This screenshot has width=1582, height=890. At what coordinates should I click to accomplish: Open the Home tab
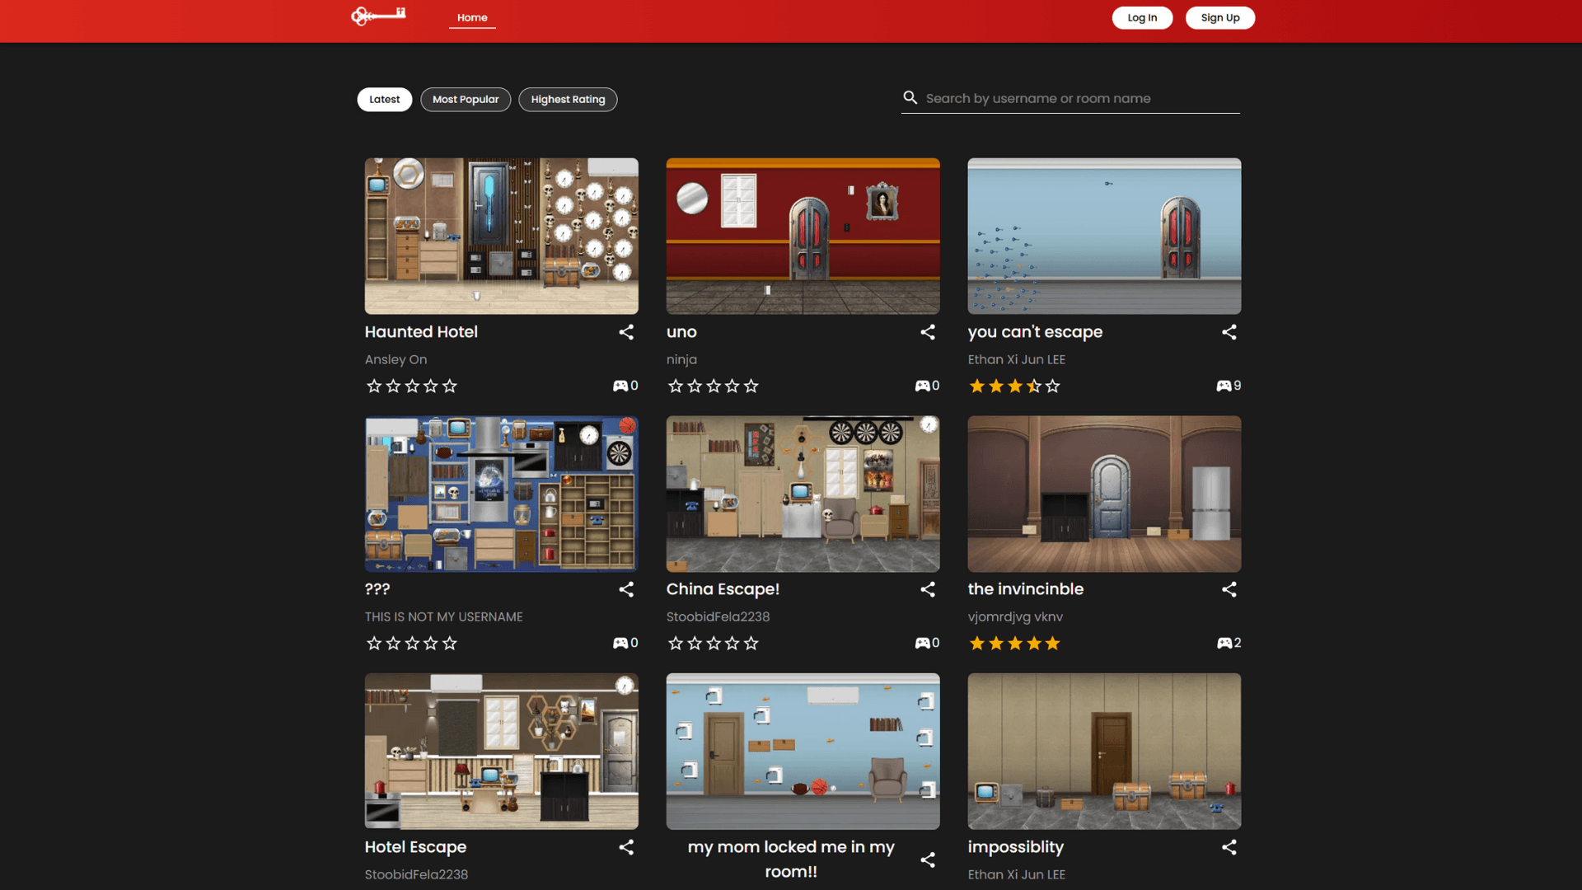pyautogui.click(x=472, y=17)
